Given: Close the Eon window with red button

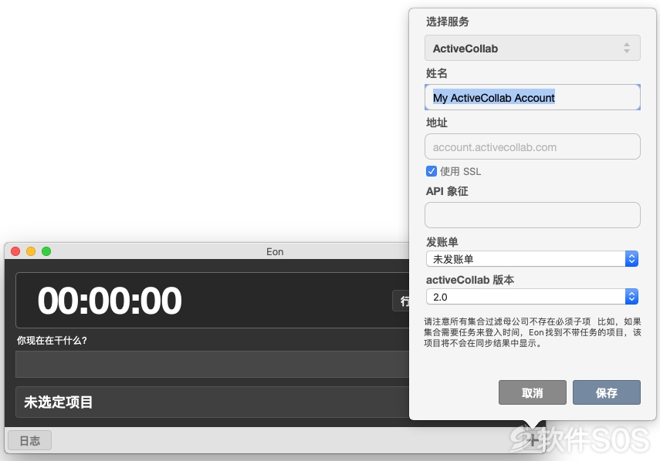Looking at the screenshot, I should 15,251.
